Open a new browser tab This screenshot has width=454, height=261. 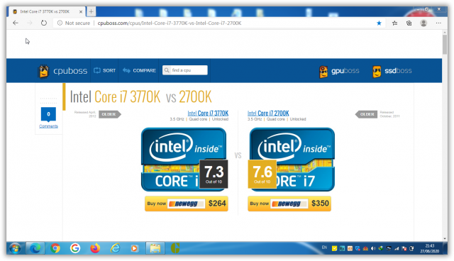91,11
